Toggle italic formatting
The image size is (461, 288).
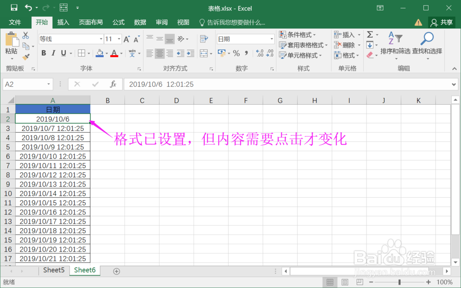click(53, 53)
